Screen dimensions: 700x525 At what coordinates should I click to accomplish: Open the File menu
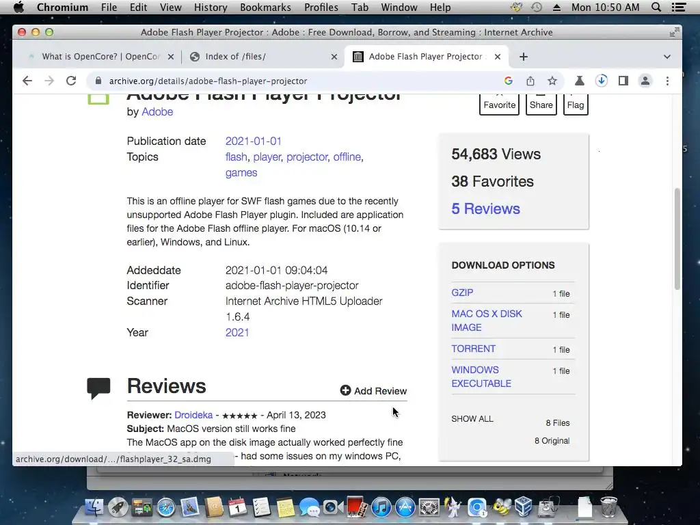[x=109, y=7]
